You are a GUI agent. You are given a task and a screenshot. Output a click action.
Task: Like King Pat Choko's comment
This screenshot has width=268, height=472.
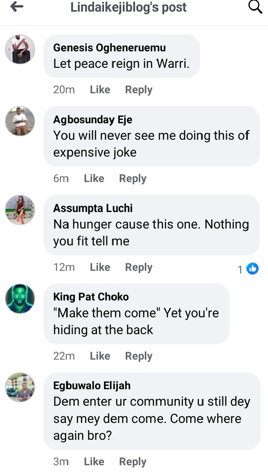(x=100, y=356)
